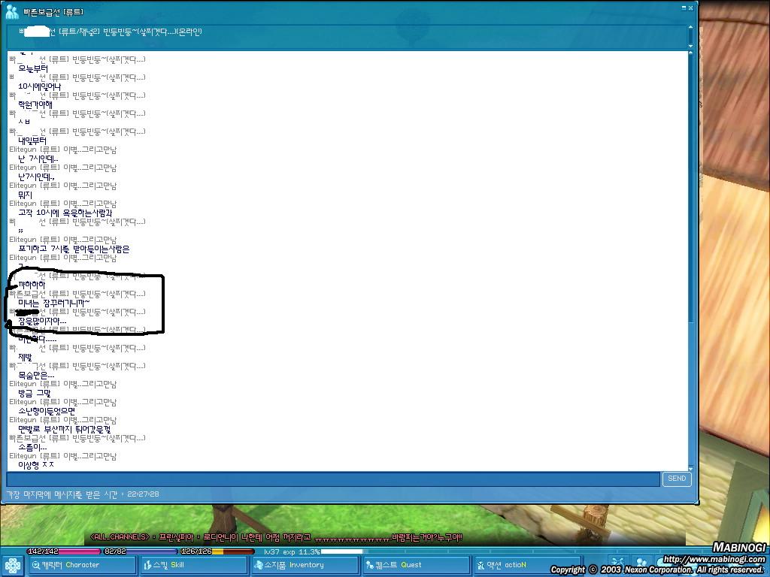Click the Skill button's icon
The image size is (770, 577).
pyautogui.click(x=147, y=565)
